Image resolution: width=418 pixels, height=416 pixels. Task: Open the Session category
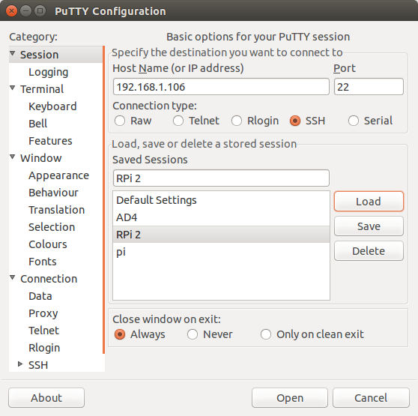(40, 55)
